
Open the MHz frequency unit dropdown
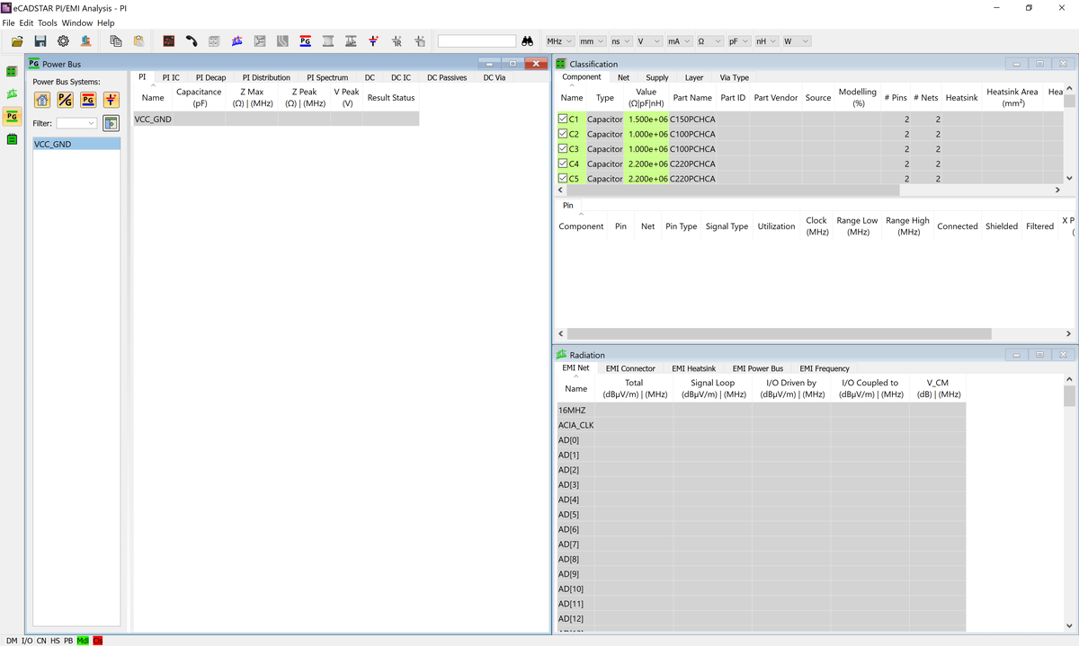click(558, 41)
